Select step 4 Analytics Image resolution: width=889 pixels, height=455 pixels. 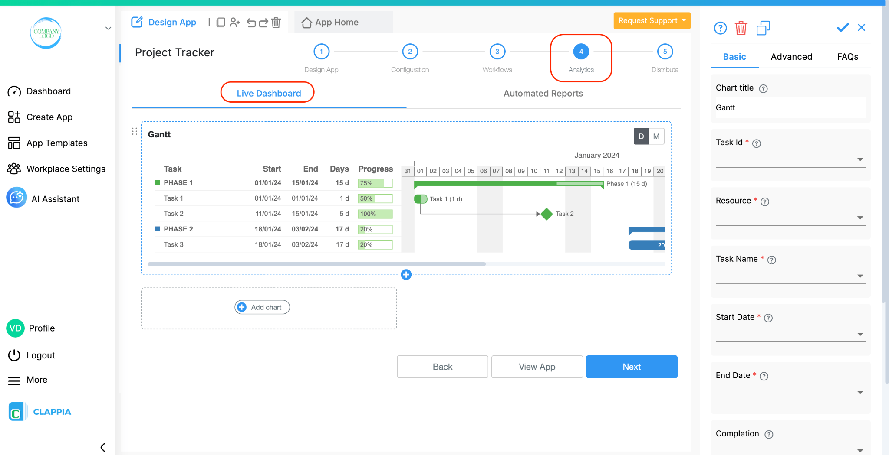click(581, 52)
